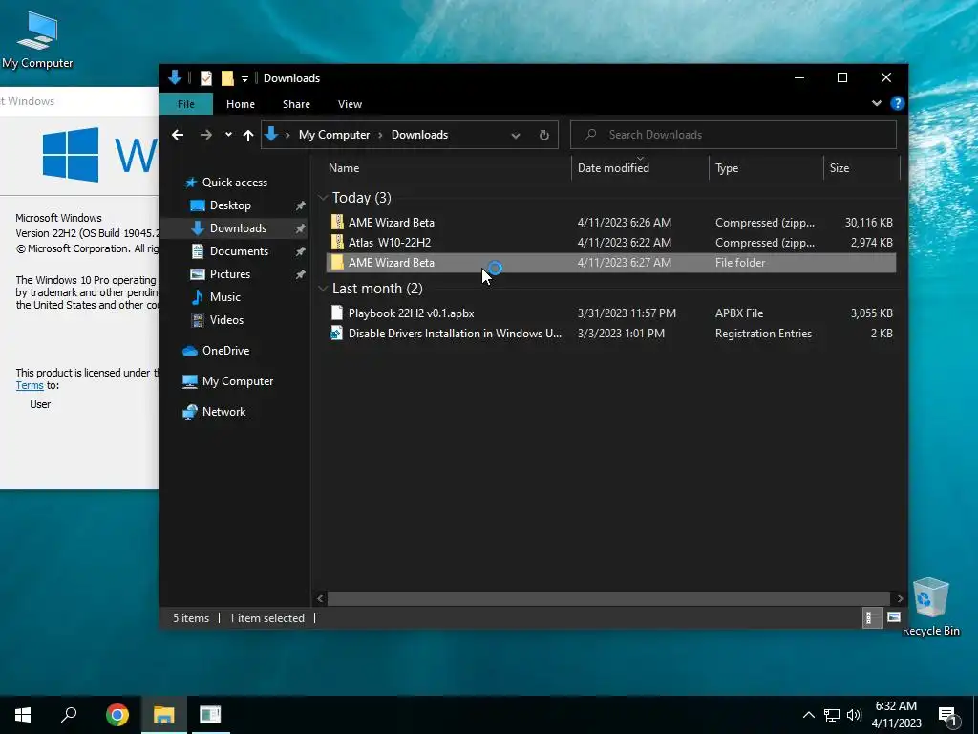Open the Recycle Bin desktop icon
Screen dimensions: 978x734
pyautogui.click(x=930, y=606)
